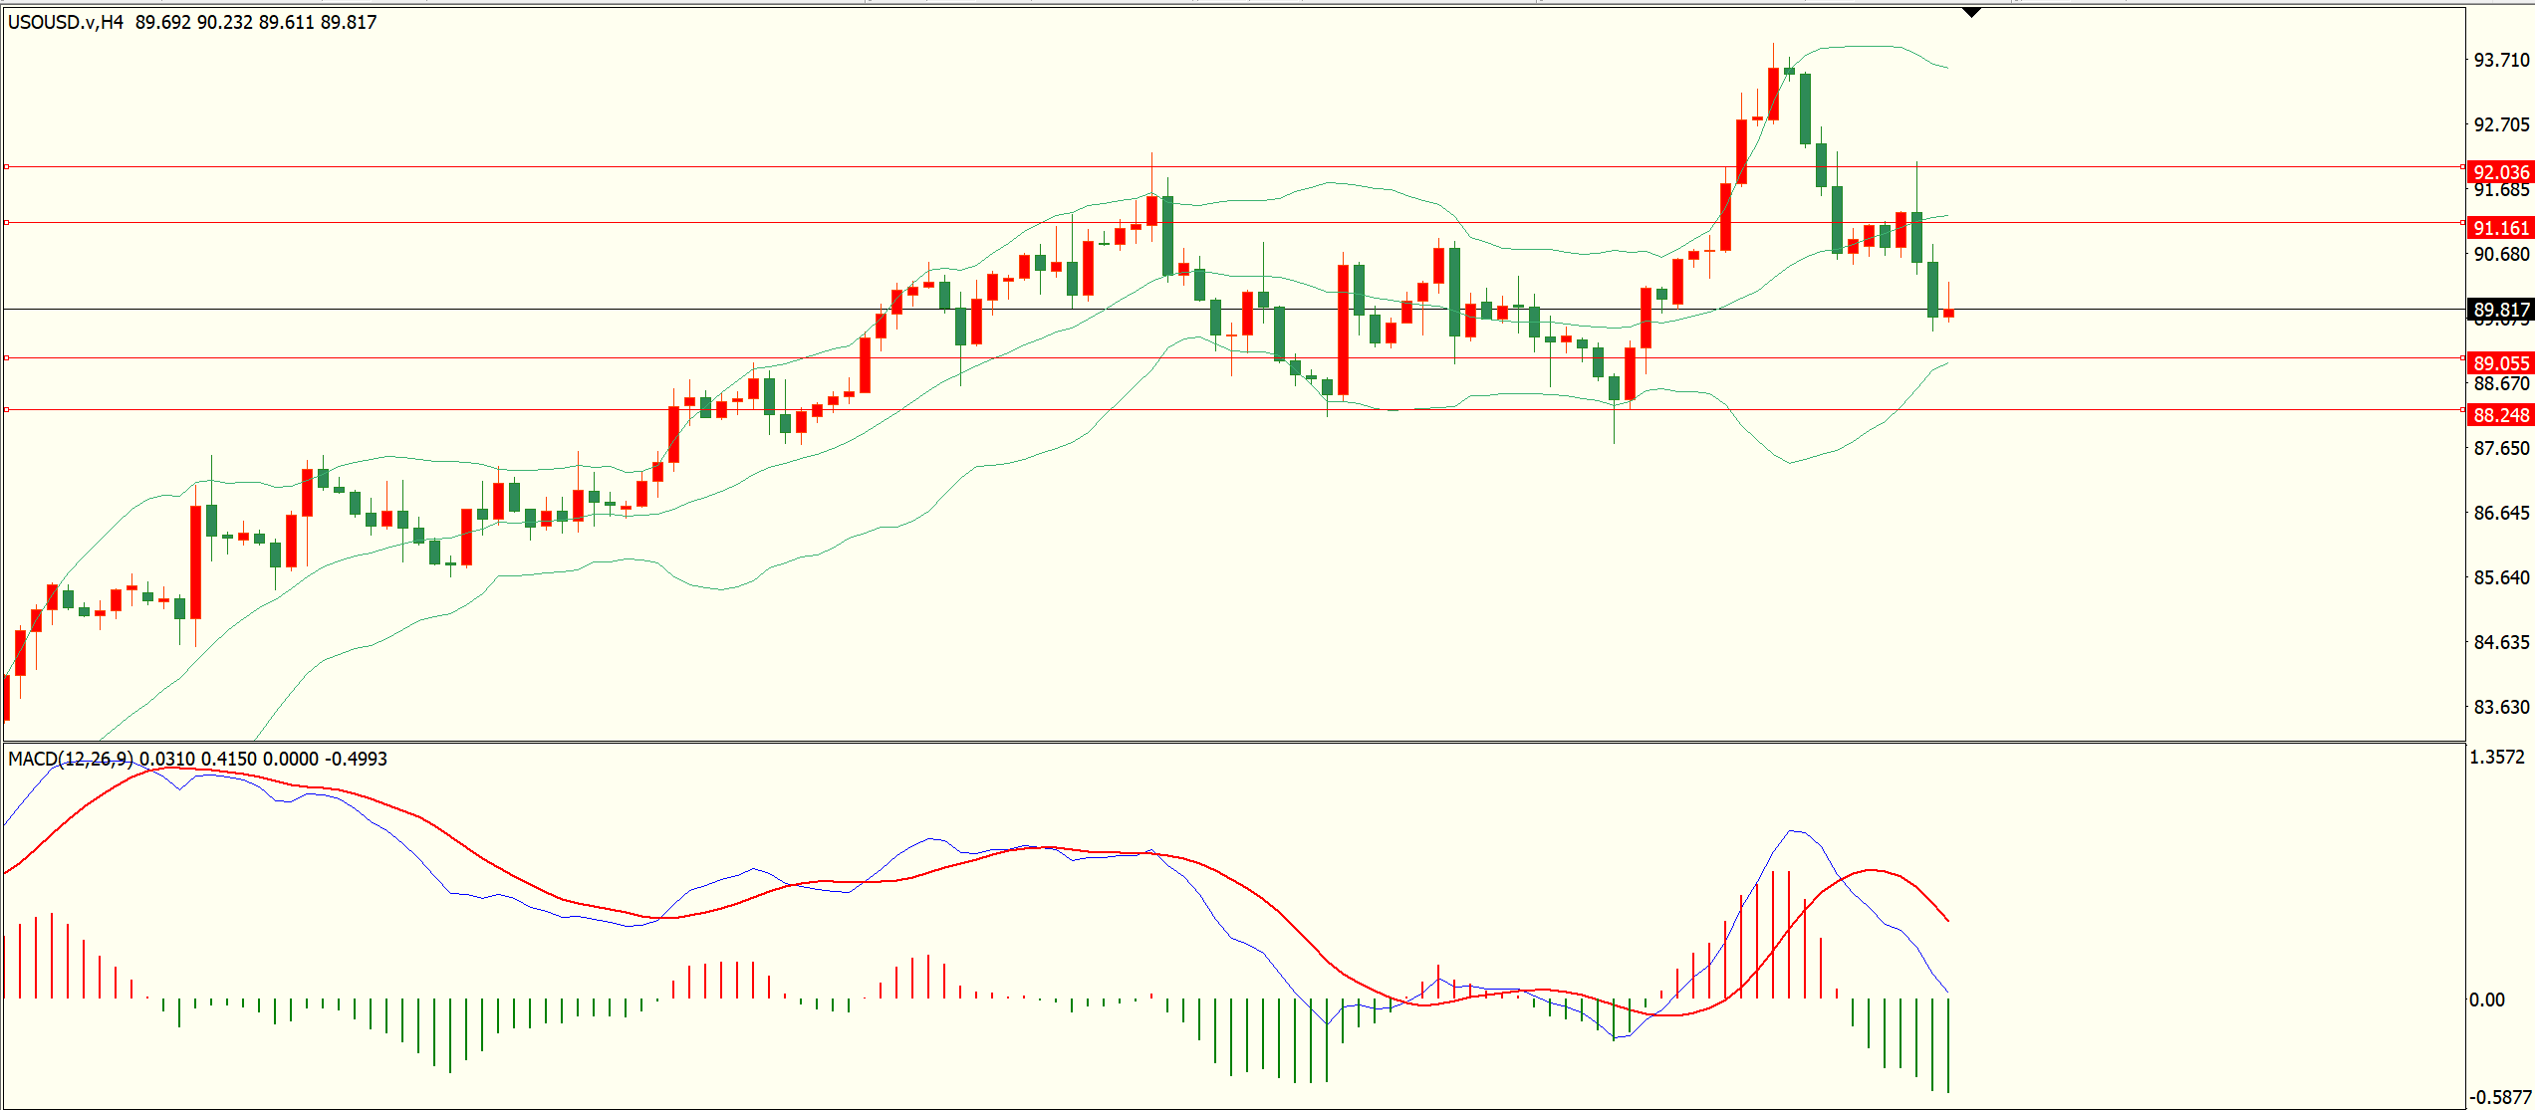Select the red 89.055 price level tag
2535x1110 pixels.
coord(2501,363)
